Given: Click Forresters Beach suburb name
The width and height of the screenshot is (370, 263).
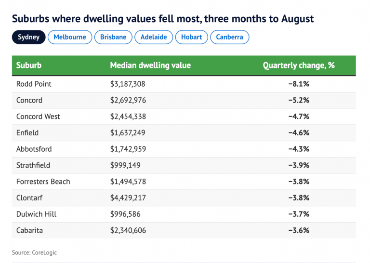Looking at the screenshot, I should 43,182.
